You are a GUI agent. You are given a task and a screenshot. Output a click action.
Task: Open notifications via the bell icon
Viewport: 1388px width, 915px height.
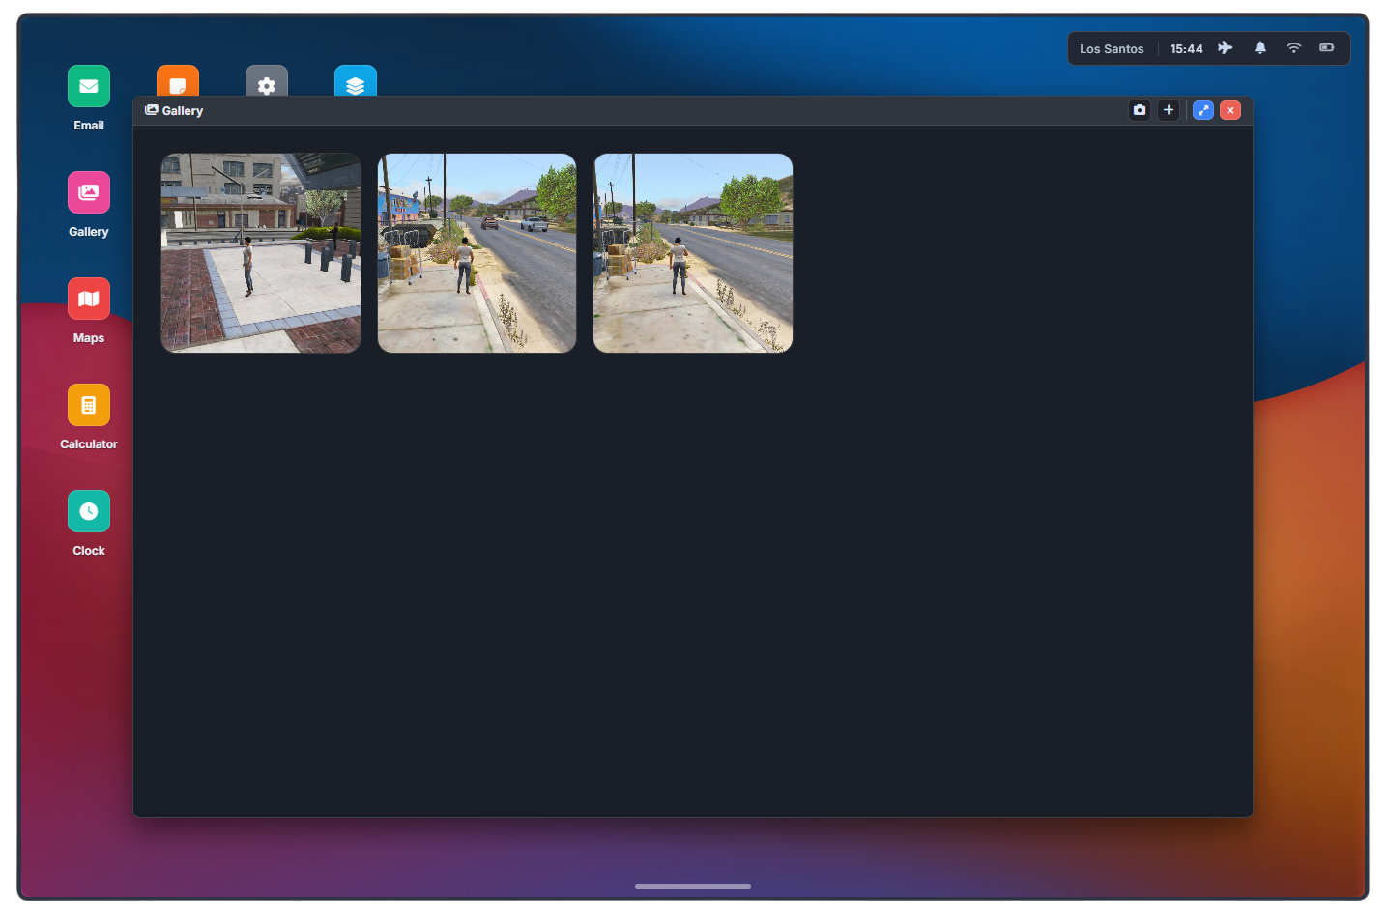pos(1260,48)
